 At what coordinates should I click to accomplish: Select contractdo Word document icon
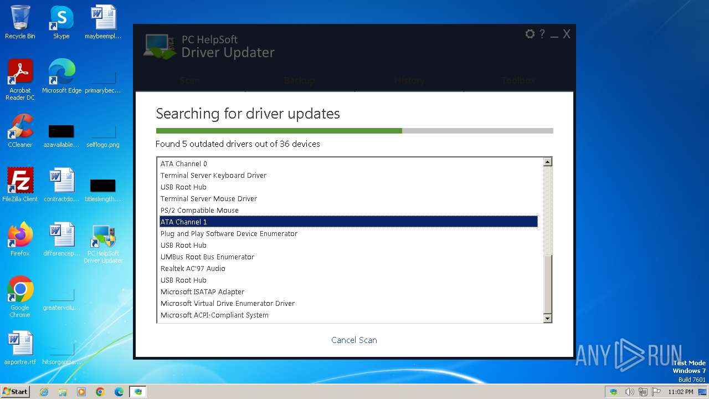click(61, 185)
